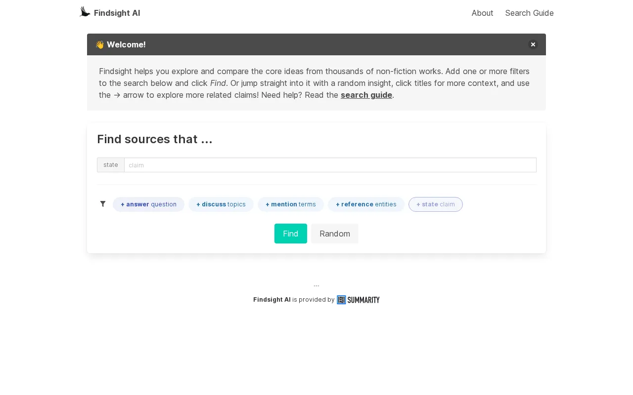
Task: Click the Find button
Action: (x=291, y=234)
